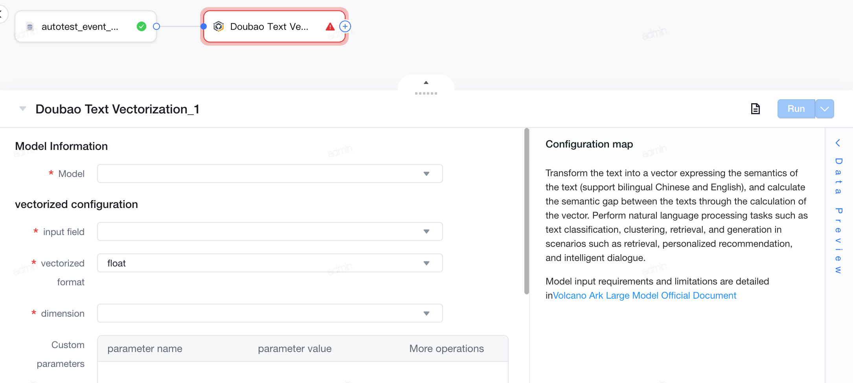Click the Doubao model icon in node
853x383 pixels.
pos(219,26)
